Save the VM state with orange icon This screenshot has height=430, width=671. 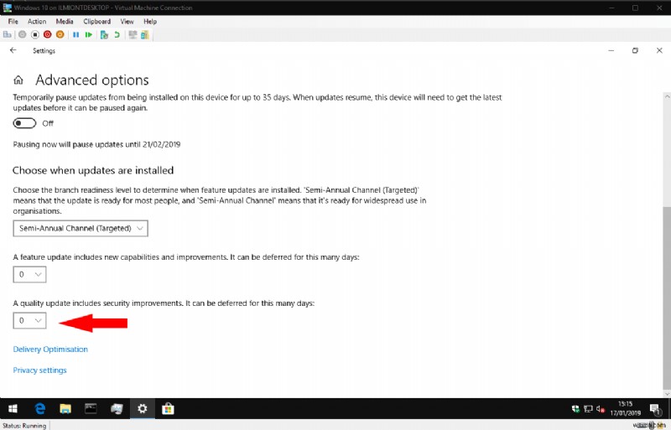(60, 34)
